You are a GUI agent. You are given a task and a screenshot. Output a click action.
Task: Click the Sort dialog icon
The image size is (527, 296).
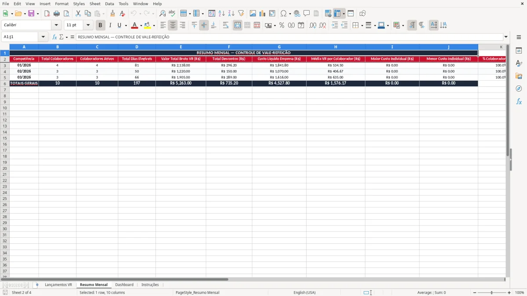pyautogui.click(x=212, y=14)
